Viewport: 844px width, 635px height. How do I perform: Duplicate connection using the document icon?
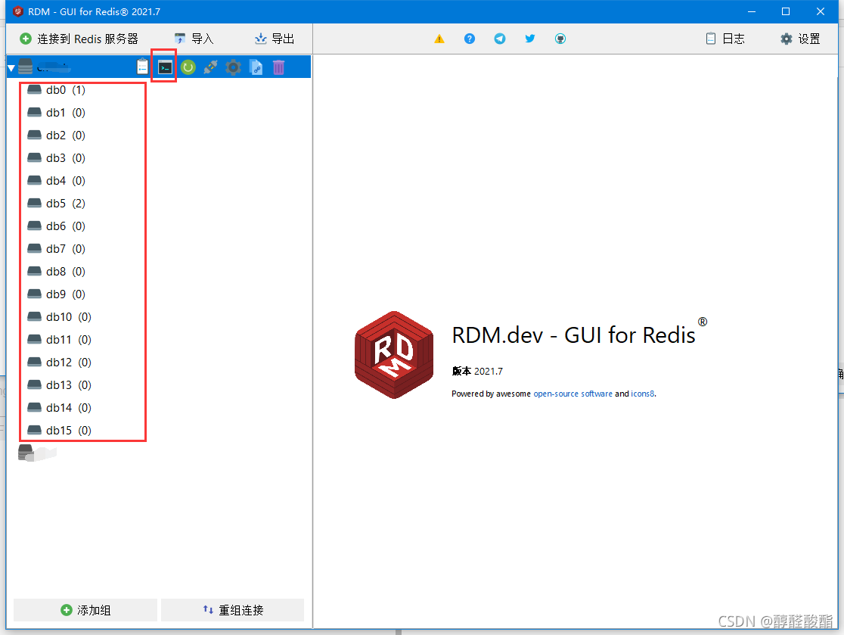pyautogui.click(x=256, y=67)
